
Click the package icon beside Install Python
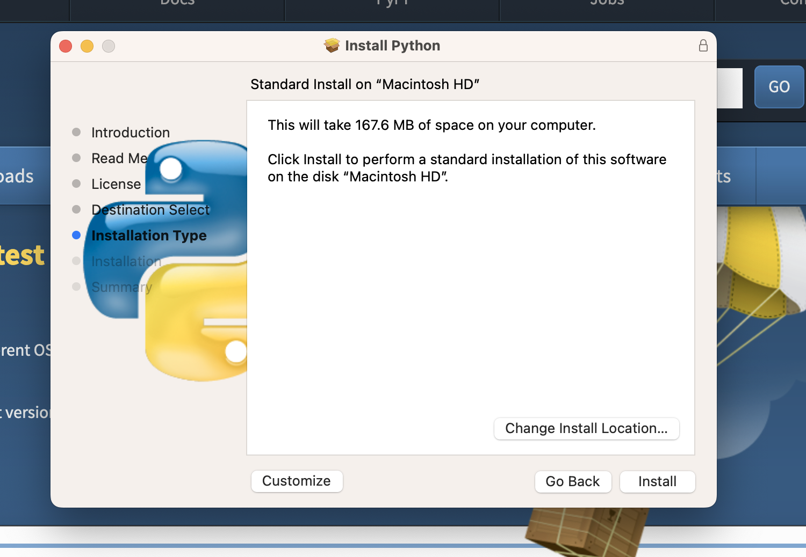point(332,46)
